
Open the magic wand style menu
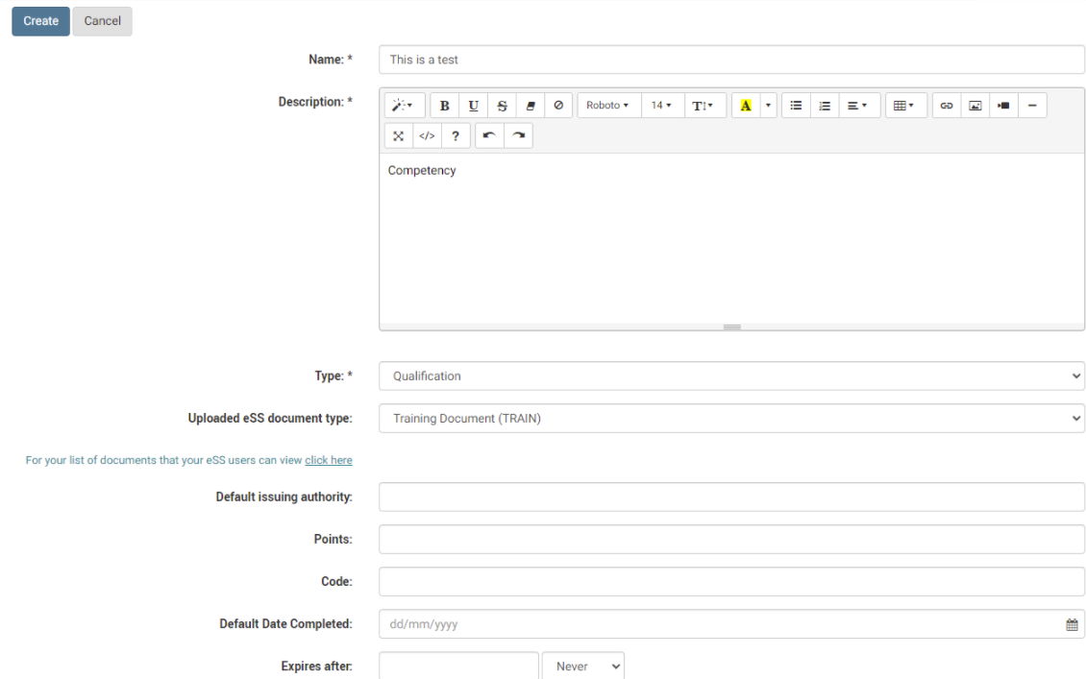pyautogui.click(x=404, y=106)
